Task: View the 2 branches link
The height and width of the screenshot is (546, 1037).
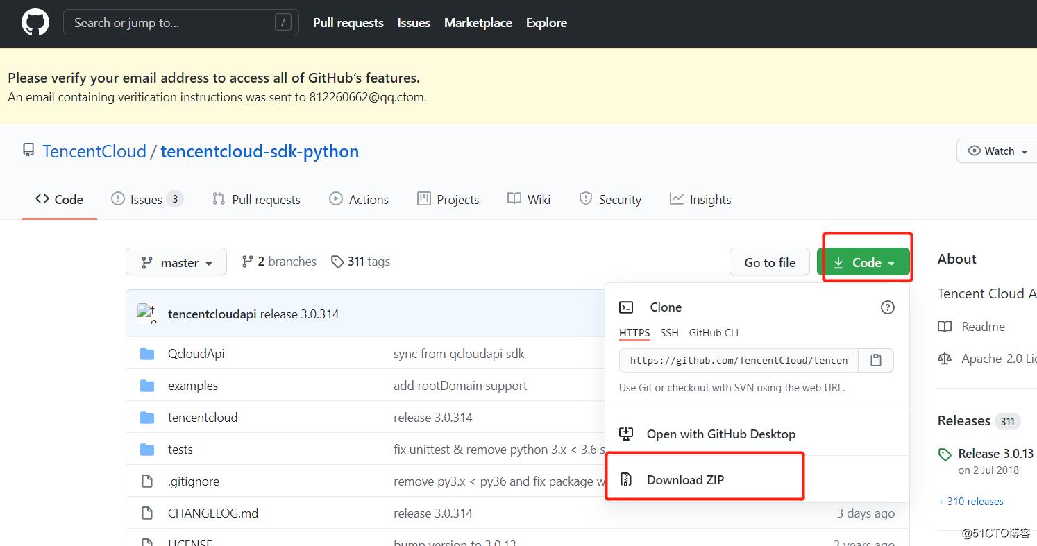Action: click(278, 262)
